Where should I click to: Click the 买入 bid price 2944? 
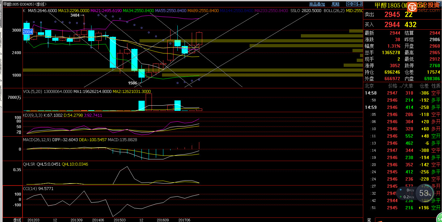pyautogui.click(x=392, y=24)
